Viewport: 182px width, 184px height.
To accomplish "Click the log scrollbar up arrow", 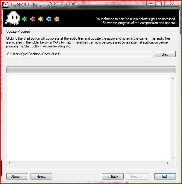I will [173, 78].
